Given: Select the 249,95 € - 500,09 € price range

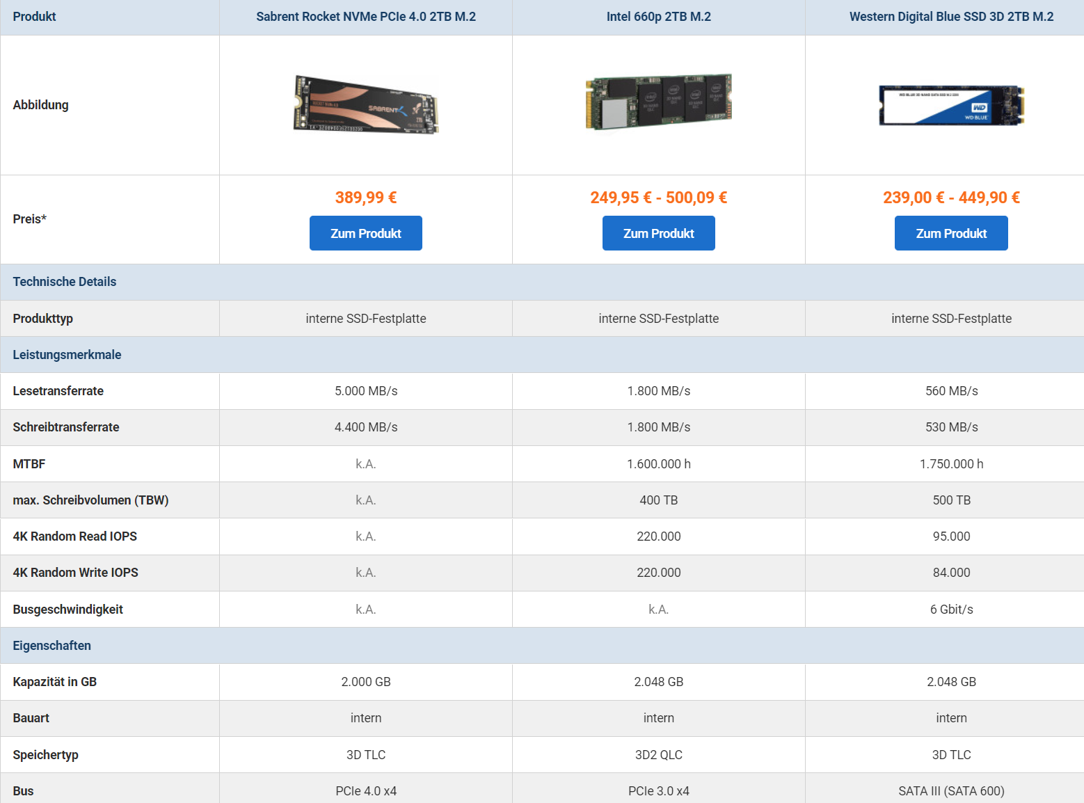Looking at the screenshot, I should 659,198.
